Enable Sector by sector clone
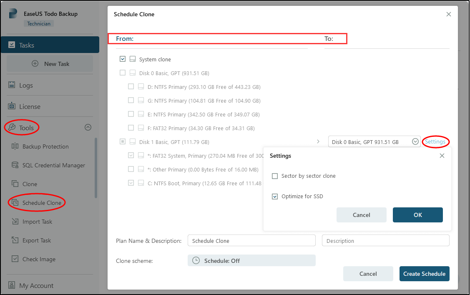This screenshot has width=470, height=295. click(x=275, y=176)
